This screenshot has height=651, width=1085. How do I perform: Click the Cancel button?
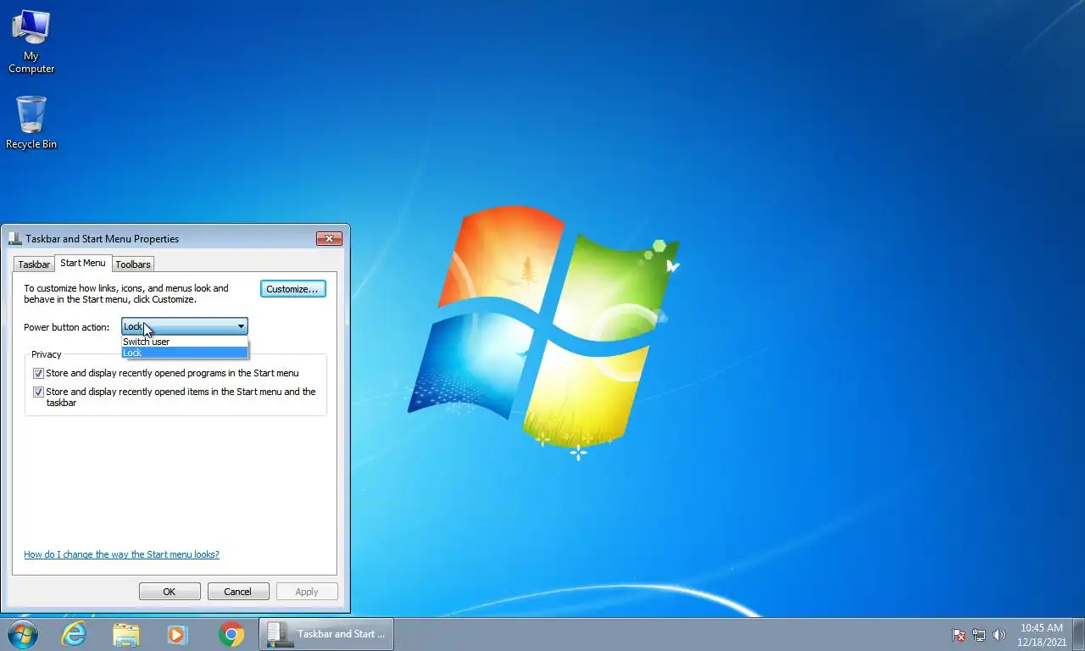tap(238, 592)
